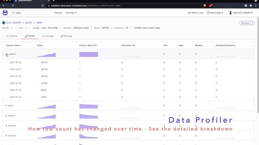Click row count value 48730
Image resolution: width=259 pixels, height=145 pixels.
[44, 69]
